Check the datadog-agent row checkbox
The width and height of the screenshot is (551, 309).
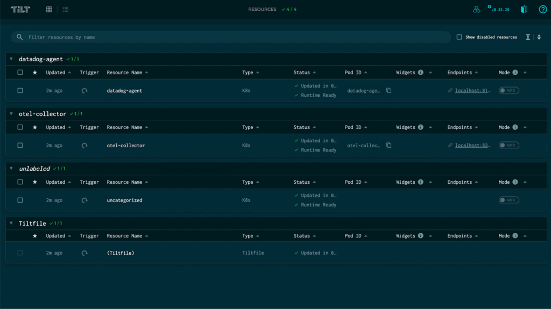pos(20,91)
